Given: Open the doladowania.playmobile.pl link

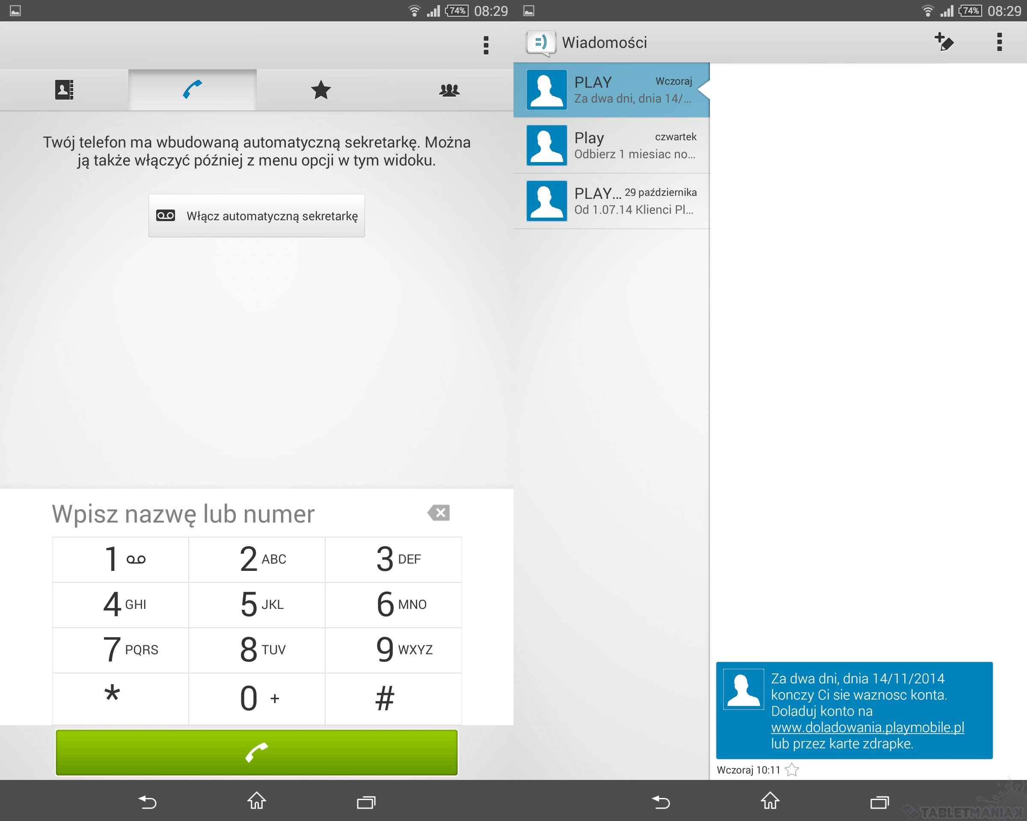Looking at the screenshot, I should 867,727.
